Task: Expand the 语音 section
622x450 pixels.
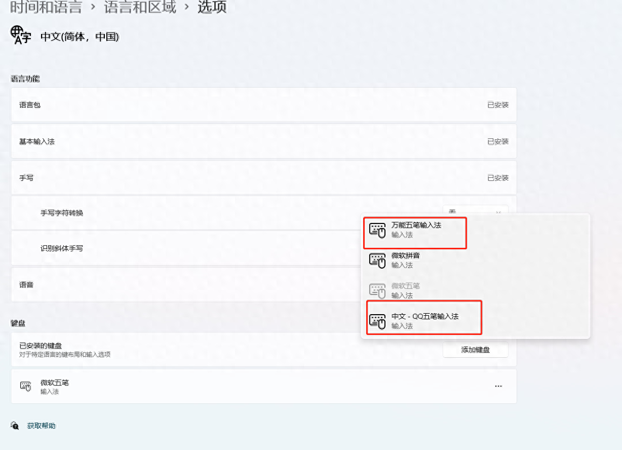Action: tap(263, 284)
